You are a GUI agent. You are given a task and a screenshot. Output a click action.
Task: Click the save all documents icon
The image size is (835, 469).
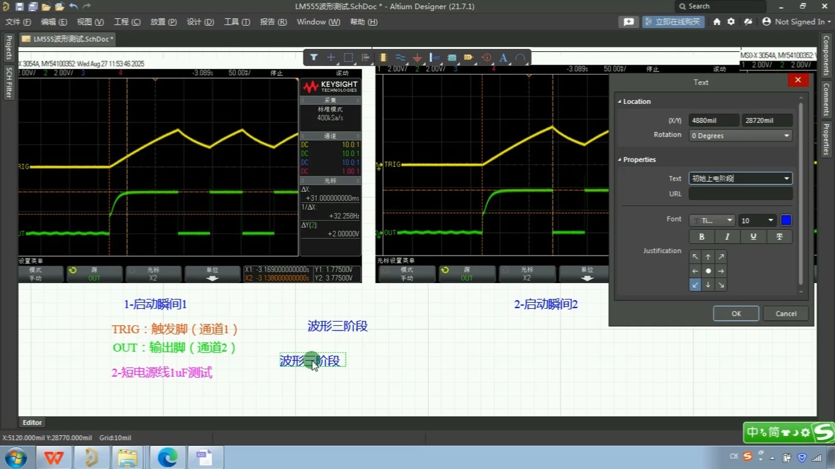point(32,6)
